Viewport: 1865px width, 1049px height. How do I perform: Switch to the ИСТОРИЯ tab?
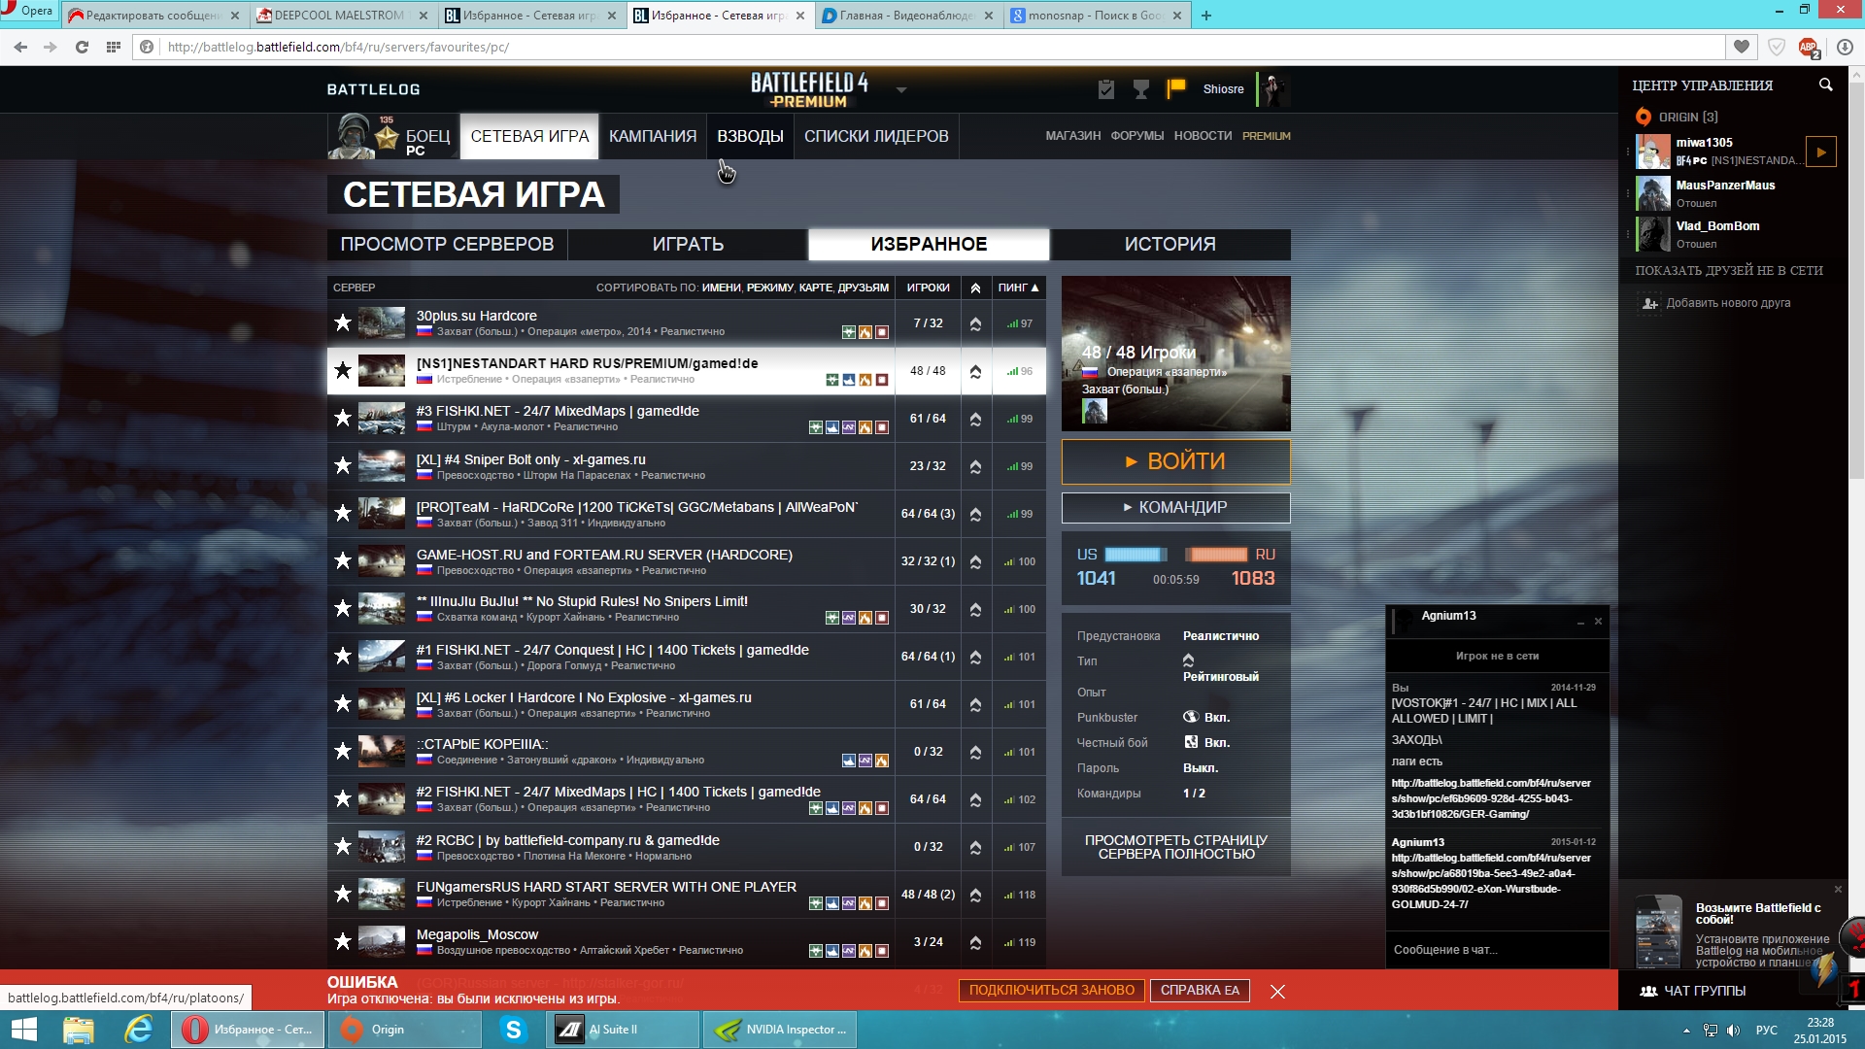[1170, 245]
